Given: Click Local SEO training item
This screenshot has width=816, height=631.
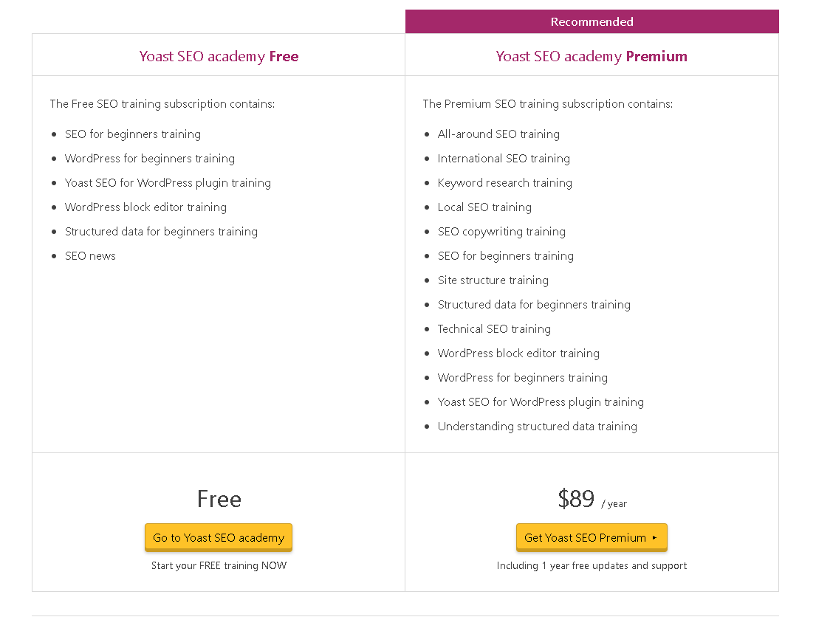Looking at the screenshot, I should pyautogui.click(x=484, y=207).
